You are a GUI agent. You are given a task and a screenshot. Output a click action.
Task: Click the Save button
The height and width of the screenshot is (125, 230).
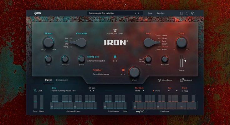point(150,13)
